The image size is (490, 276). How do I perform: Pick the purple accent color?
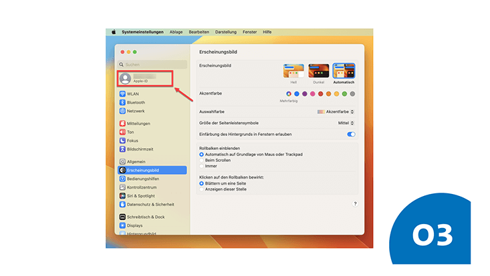(305, 94)
